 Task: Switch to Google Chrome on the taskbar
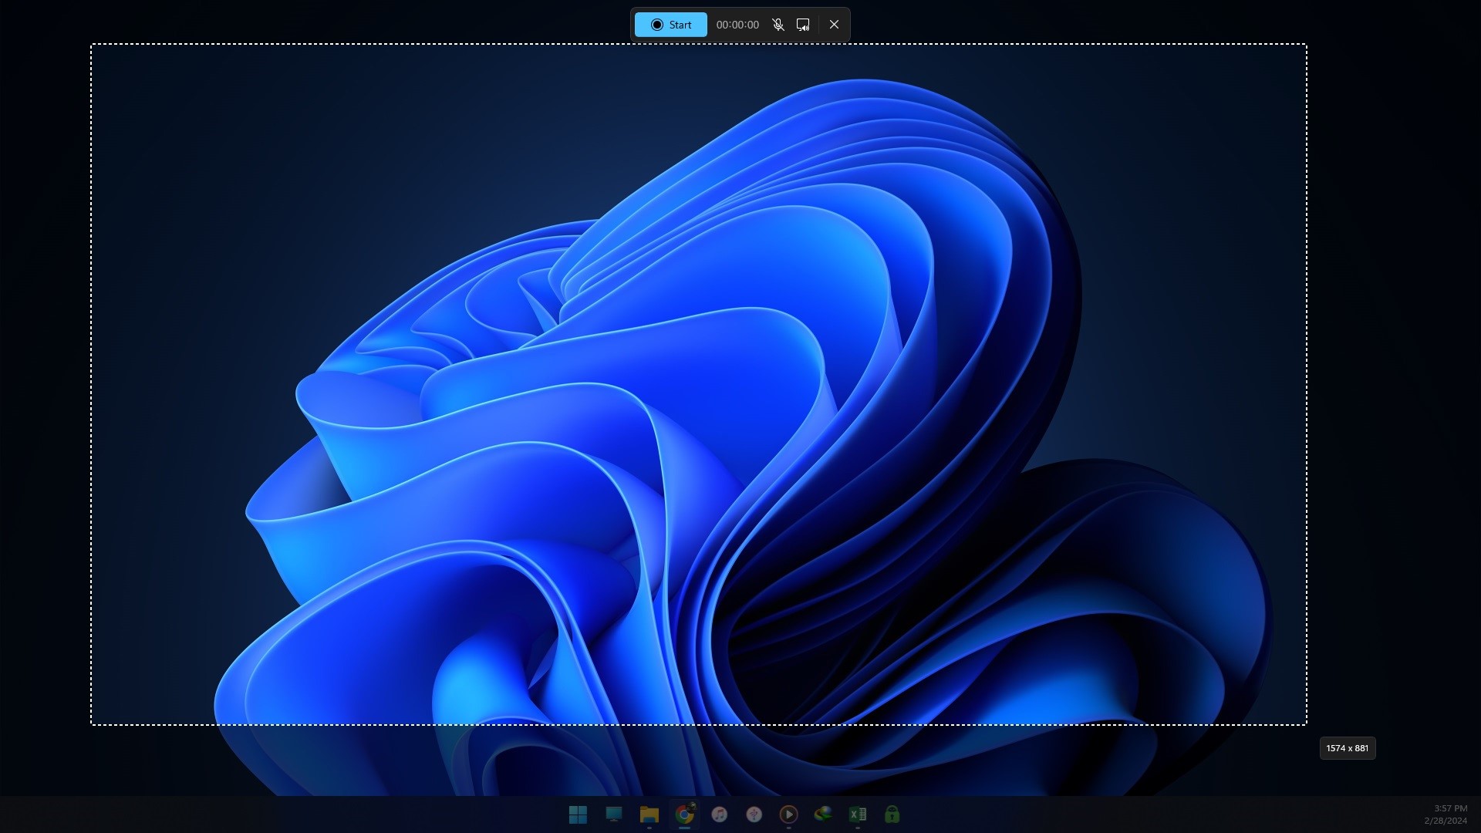(x=685, y=814)
